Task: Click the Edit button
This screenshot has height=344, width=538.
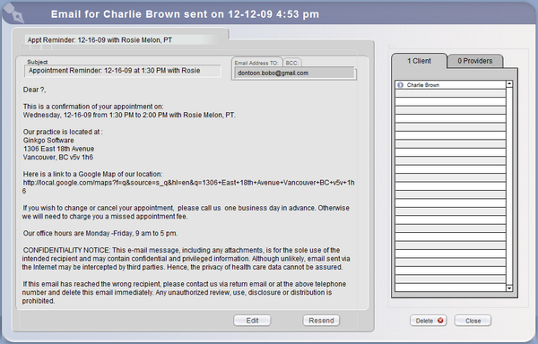Action: (252, 321)
